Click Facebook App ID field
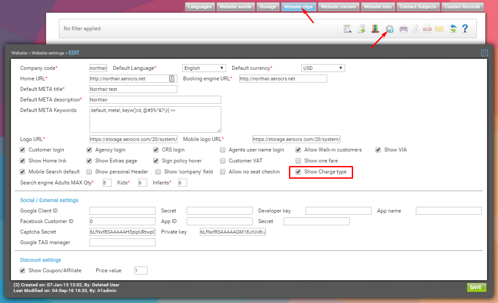 (220, 221)
